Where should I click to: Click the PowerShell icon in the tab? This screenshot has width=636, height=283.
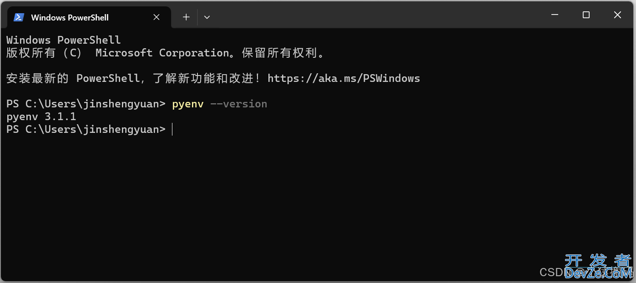(19, 17)
